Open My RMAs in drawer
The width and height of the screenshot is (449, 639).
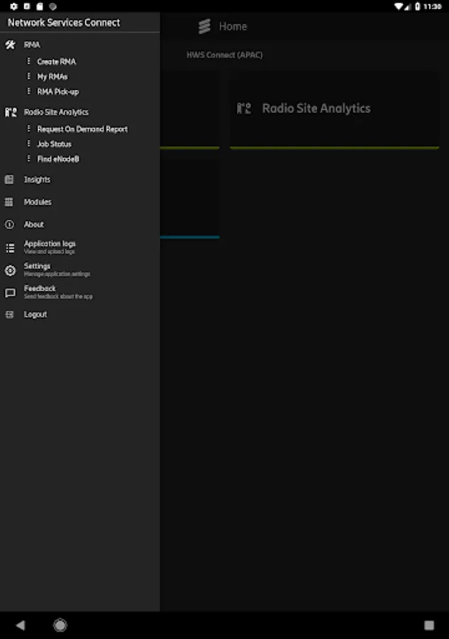click(52, 77)
